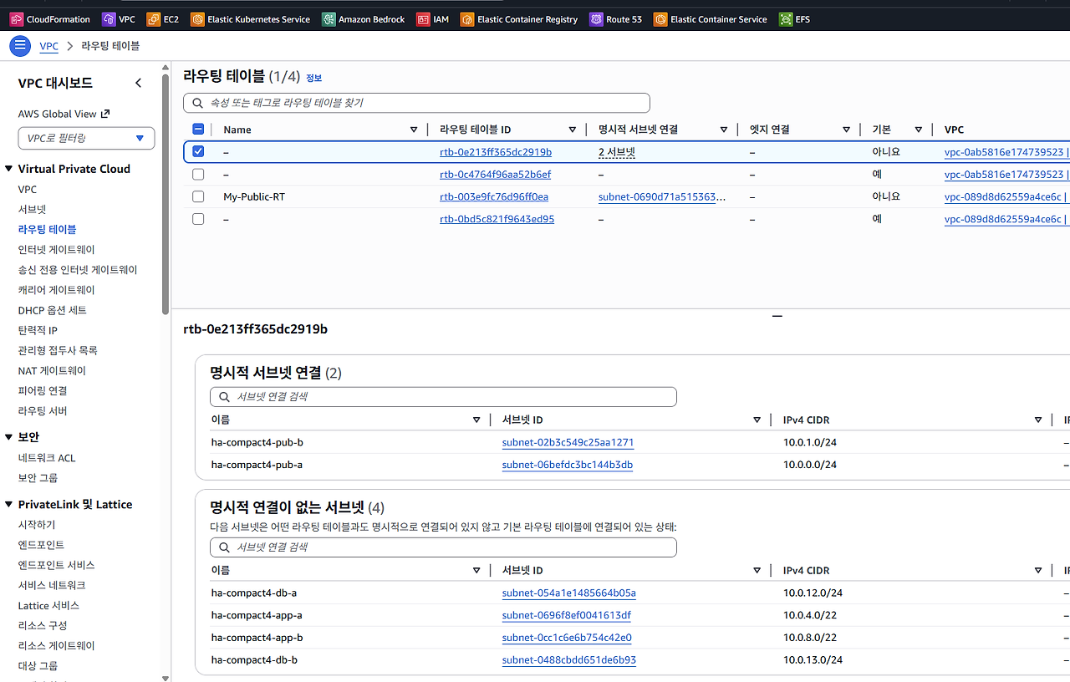This screenshot has width=1070, height=682.
Task: Go to VPC breadcrumb link
Action: [49, 46]
